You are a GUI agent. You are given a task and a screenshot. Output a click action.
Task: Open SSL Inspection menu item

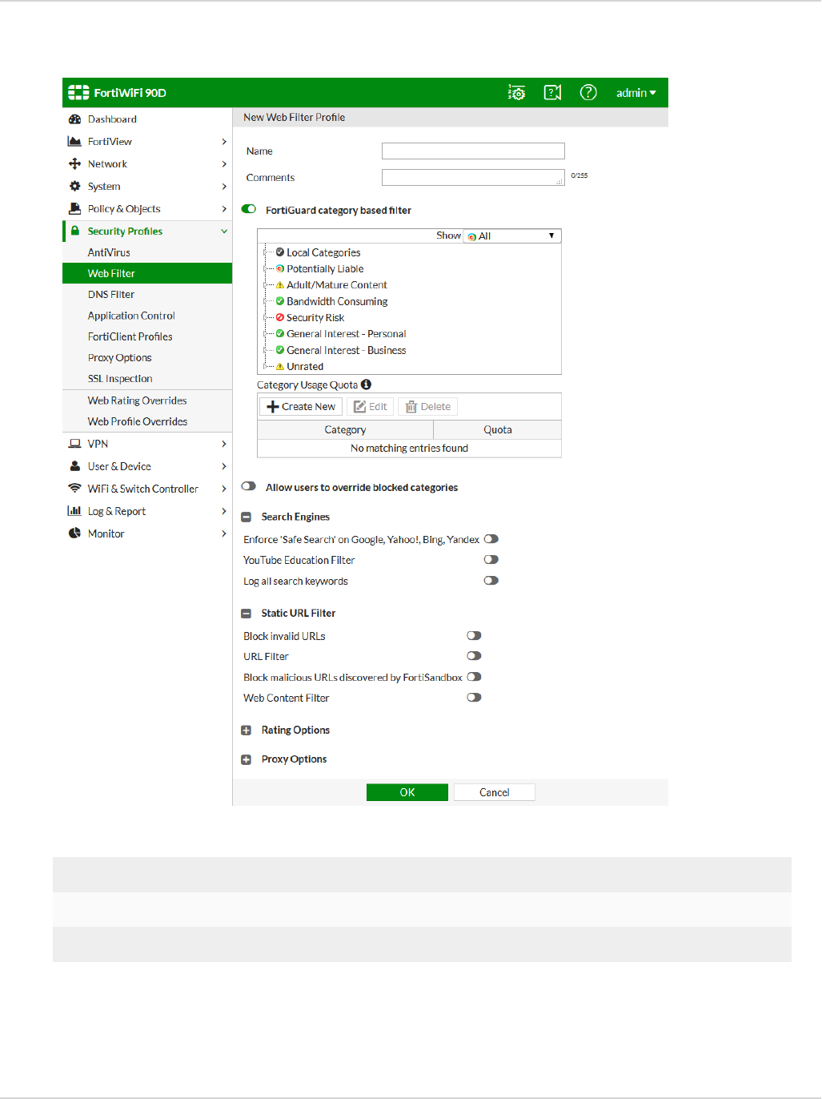(120, 379)
